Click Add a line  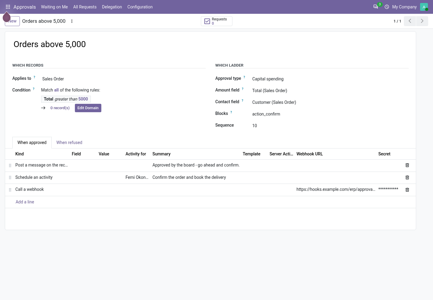click(25, 202)
